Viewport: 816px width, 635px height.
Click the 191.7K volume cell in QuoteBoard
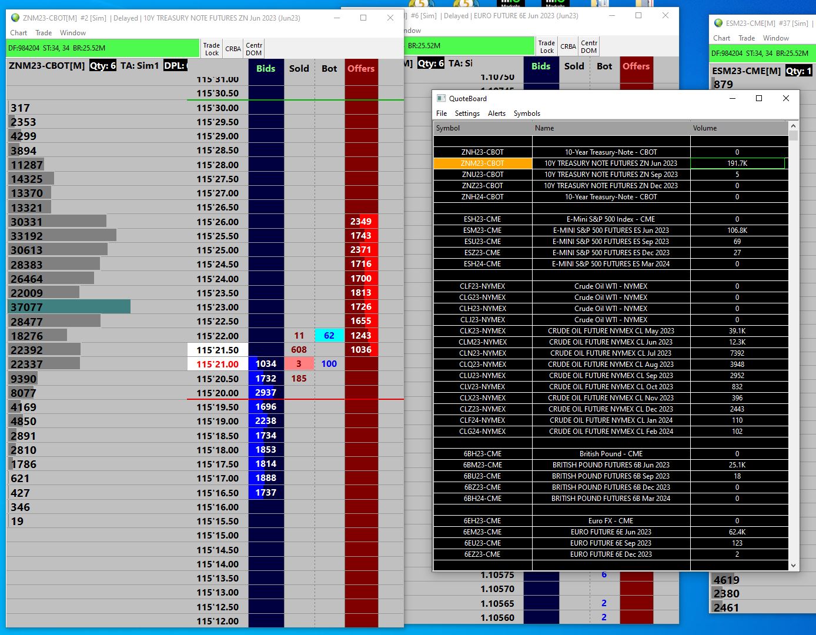[x=737, y=163]
